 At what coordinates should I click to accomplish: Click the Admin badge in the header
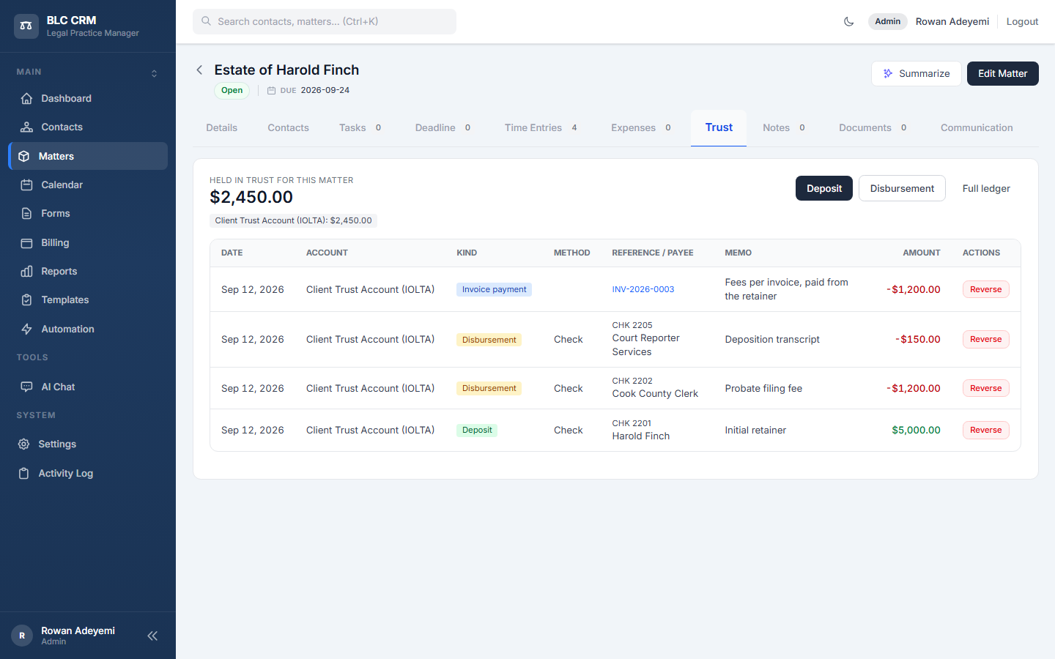pos(887,21)
